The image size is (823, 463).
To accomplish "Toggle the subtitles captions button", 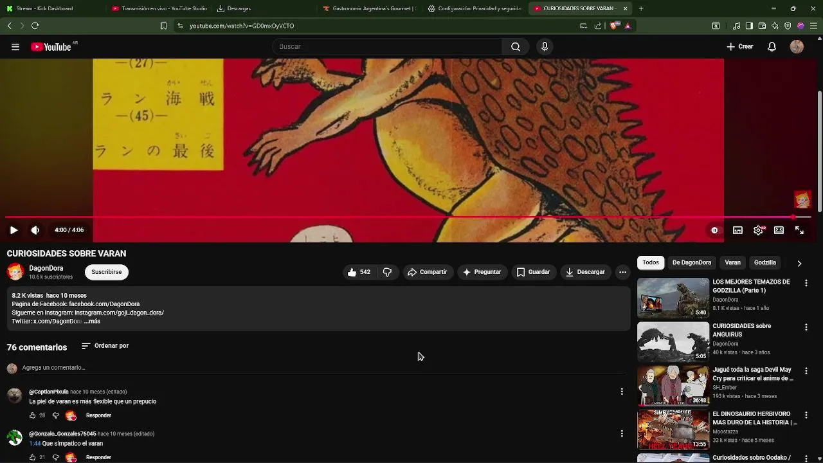I will [737, 230].
